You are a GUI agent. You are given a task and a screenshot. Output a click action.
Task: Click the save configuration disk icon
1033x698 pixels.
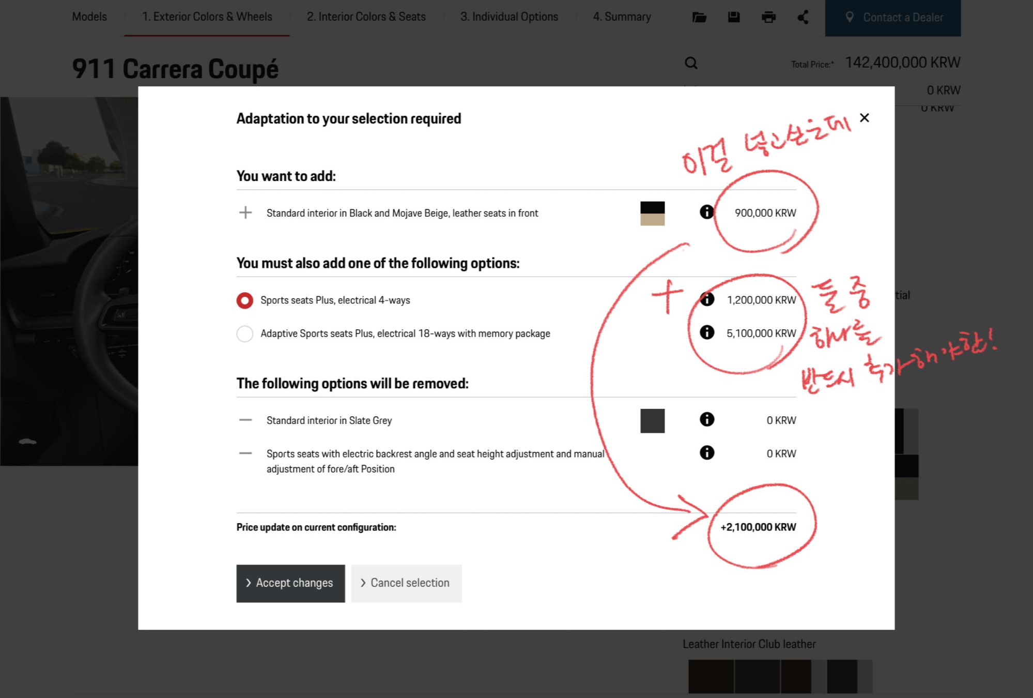[x=734, y=17]
